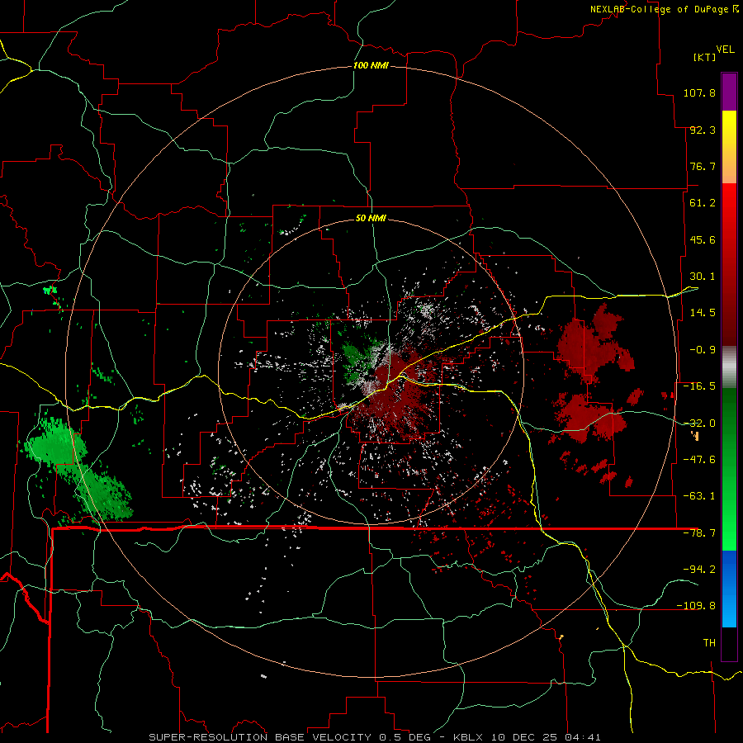Click the 14.5 velocity scale value
This screenshot has height=743, width=743.
click(703, 313)
